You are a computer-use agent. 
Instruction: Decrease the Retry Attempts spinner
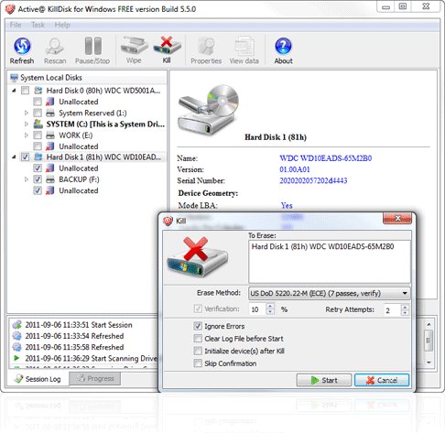tap(405, 313)
